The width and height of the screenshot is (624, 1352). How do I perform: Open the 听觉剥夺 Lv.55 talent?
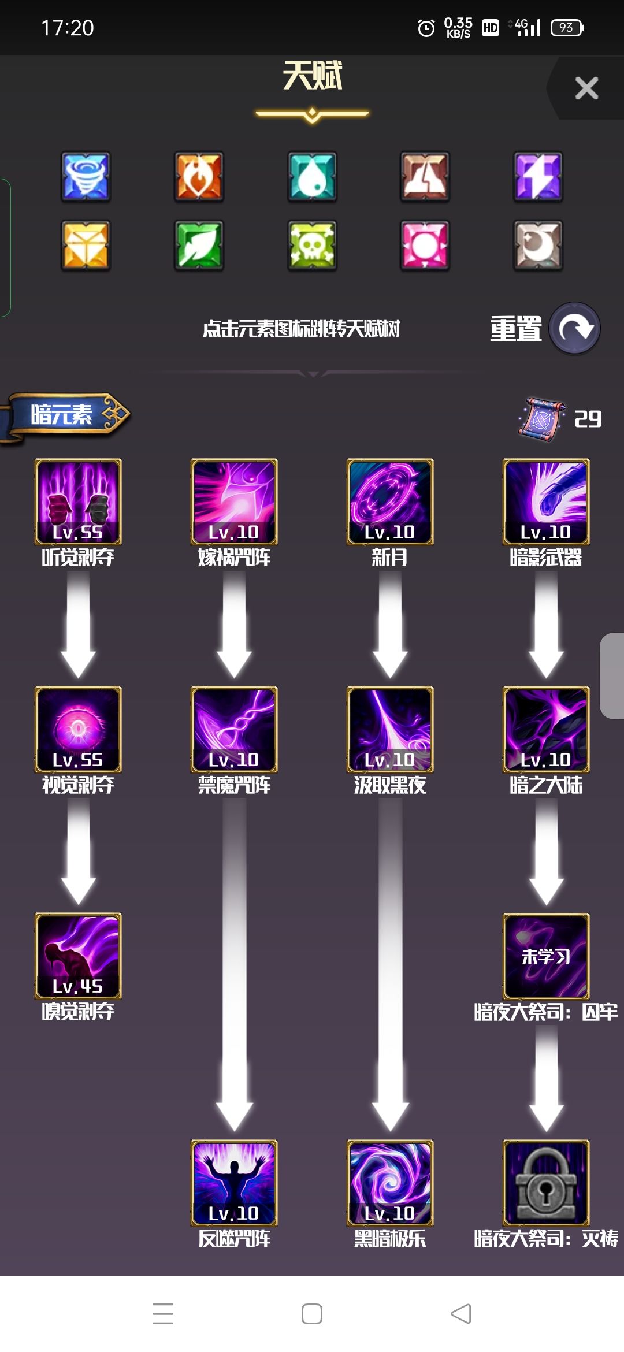(x=78, y=502)
